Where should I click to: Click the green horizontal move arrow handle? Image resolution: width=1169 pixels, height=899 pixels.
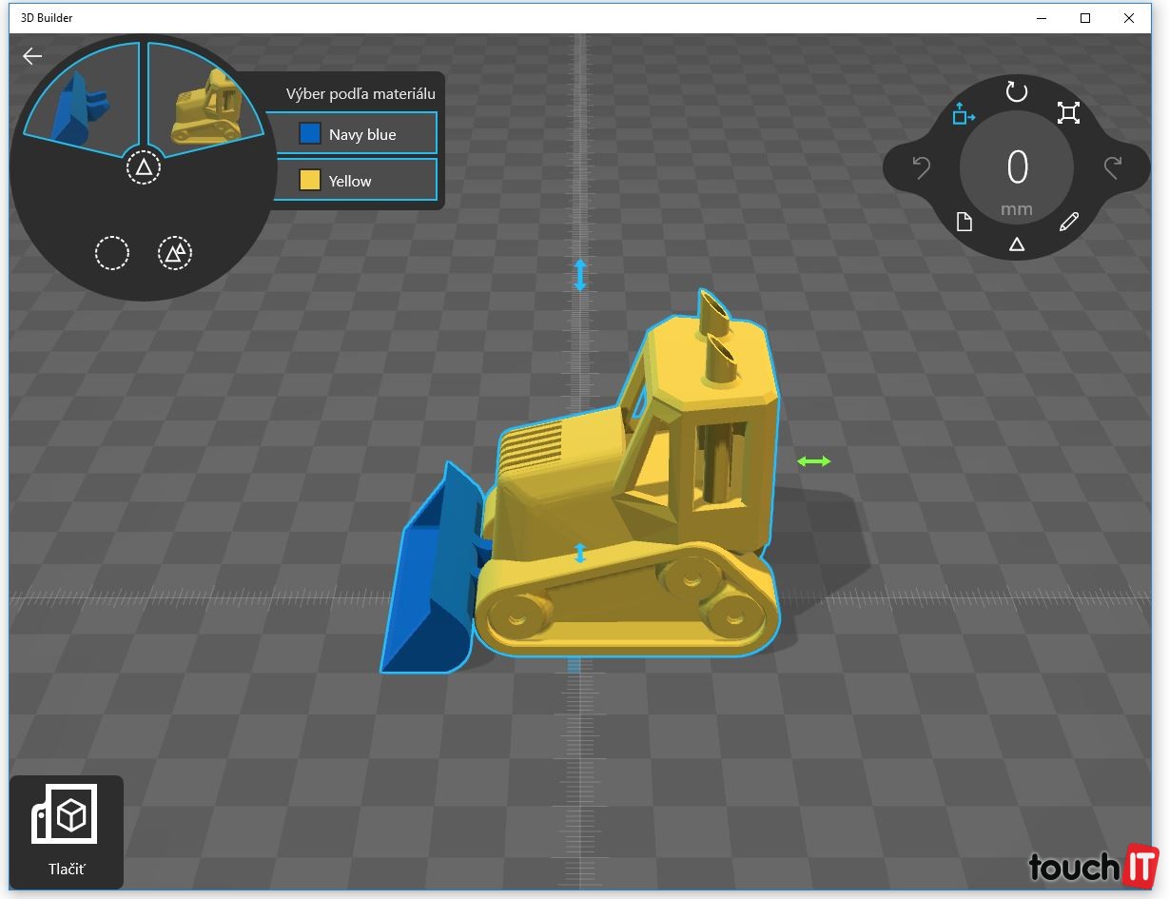(x=813, y=461)
